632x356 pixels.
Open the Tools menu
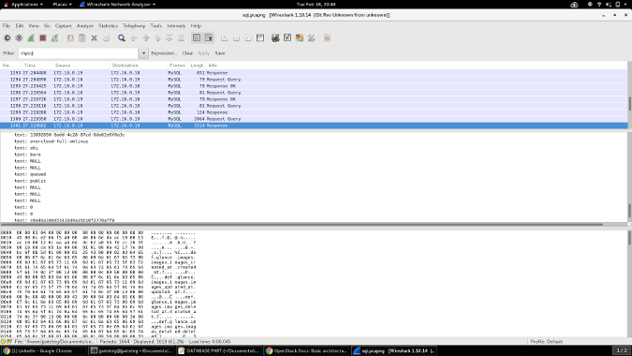pyautogui.click(x=156, y=26)
